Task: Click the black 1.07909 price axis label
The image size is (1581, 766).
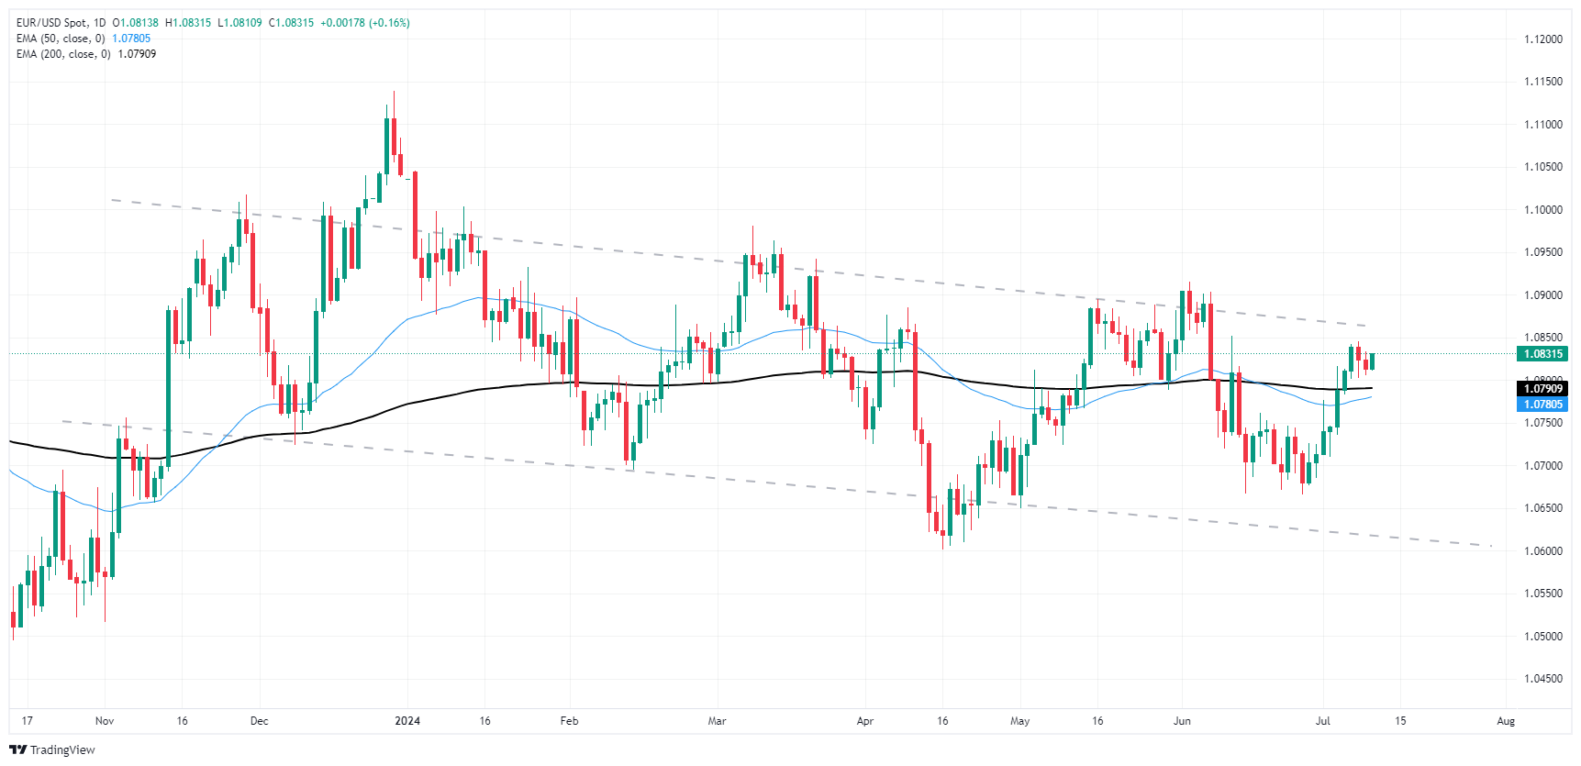Action: 1543,389
